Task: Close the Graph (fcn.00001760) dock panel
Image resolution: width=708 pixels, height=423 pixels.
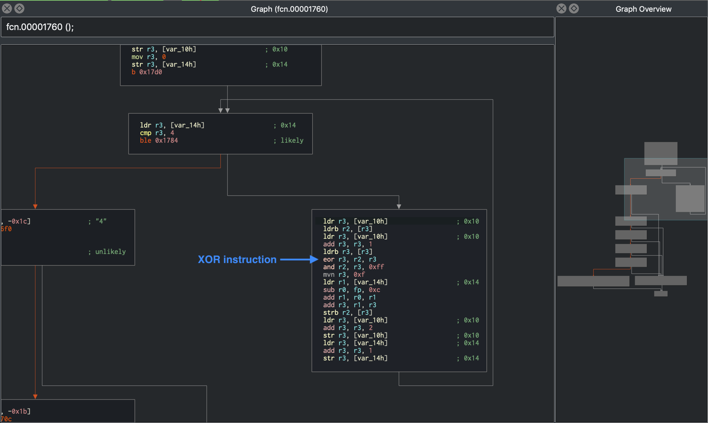Action: (7, 9)
